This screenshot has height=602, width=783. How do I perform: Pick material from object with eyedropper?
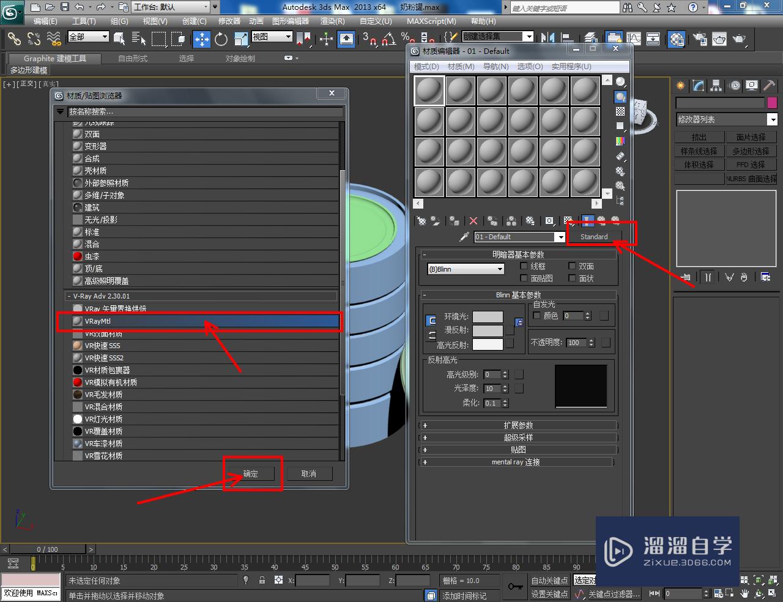(x=464, y=237)
